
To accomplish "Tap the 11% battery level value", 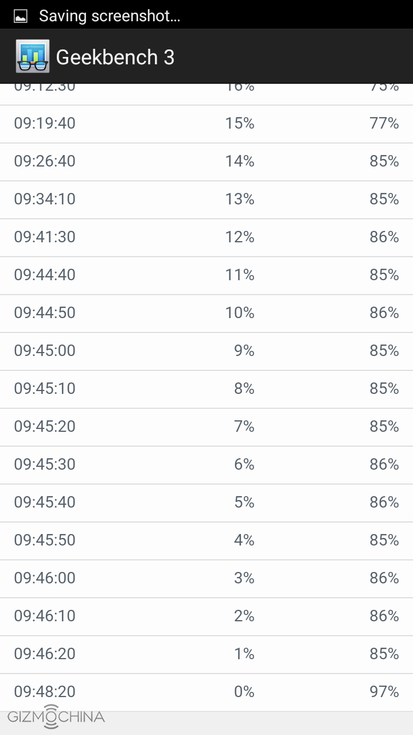I will 240,275.
